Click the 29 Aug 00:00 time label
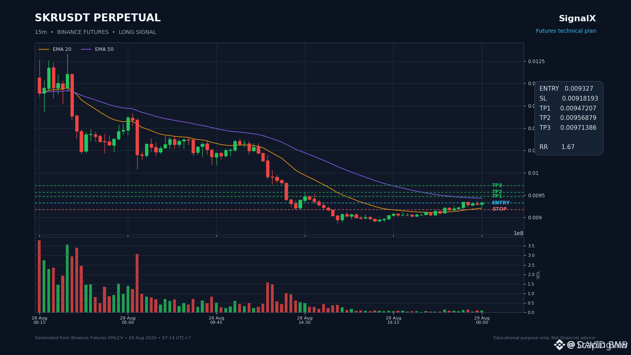631x355 pixels. pos(482,320)
